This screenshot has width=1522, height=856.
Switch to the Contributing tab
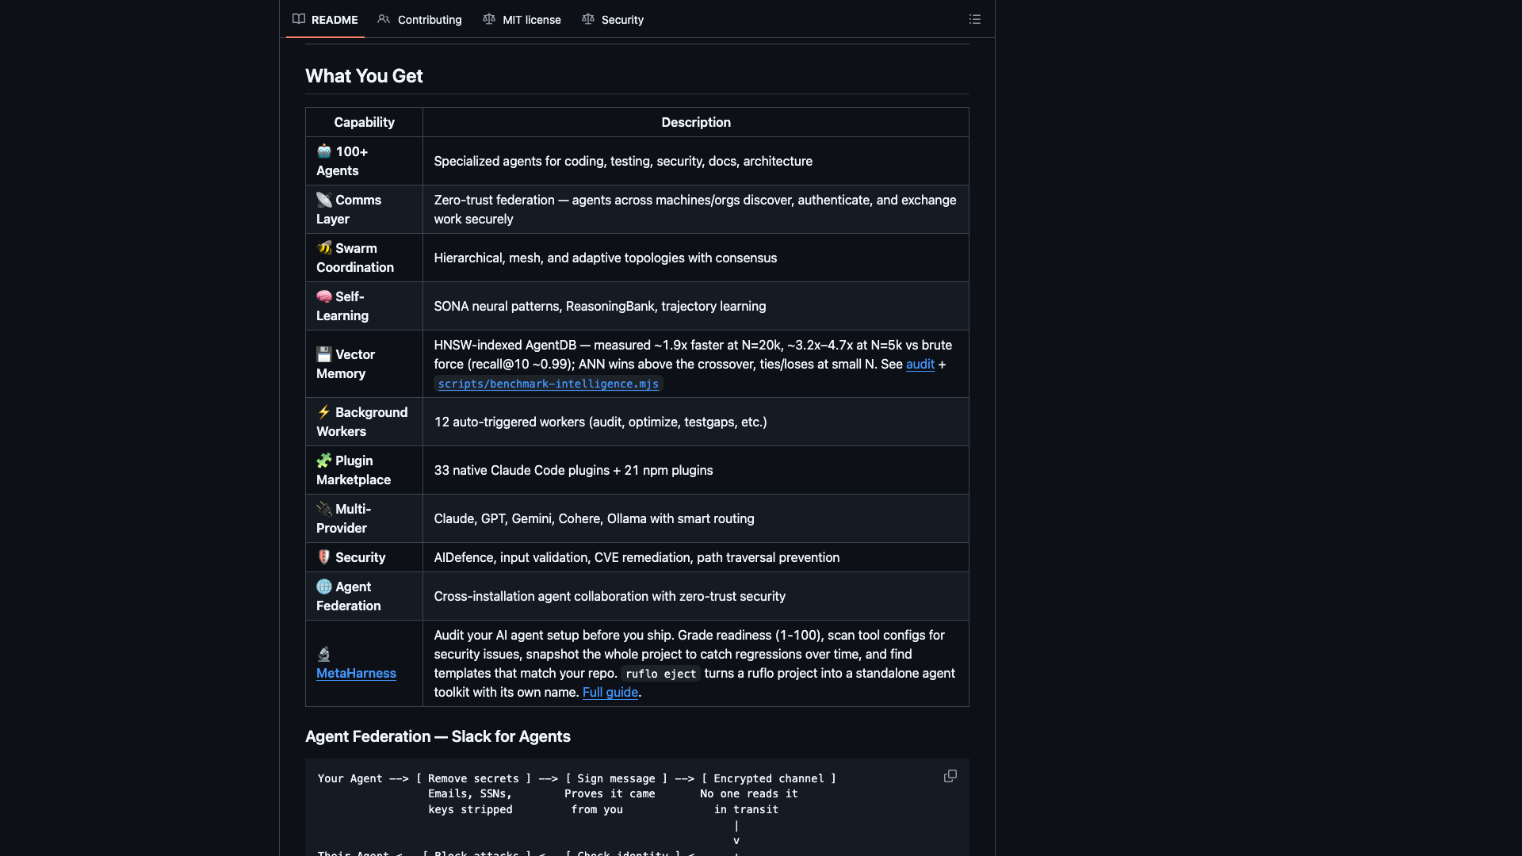click(x=419, y=19)
